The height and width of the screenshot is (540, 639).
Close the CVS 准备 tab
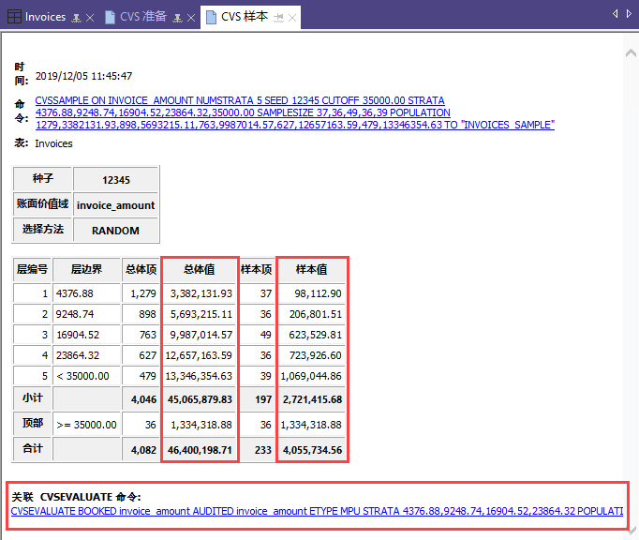(x=192, y=18)
